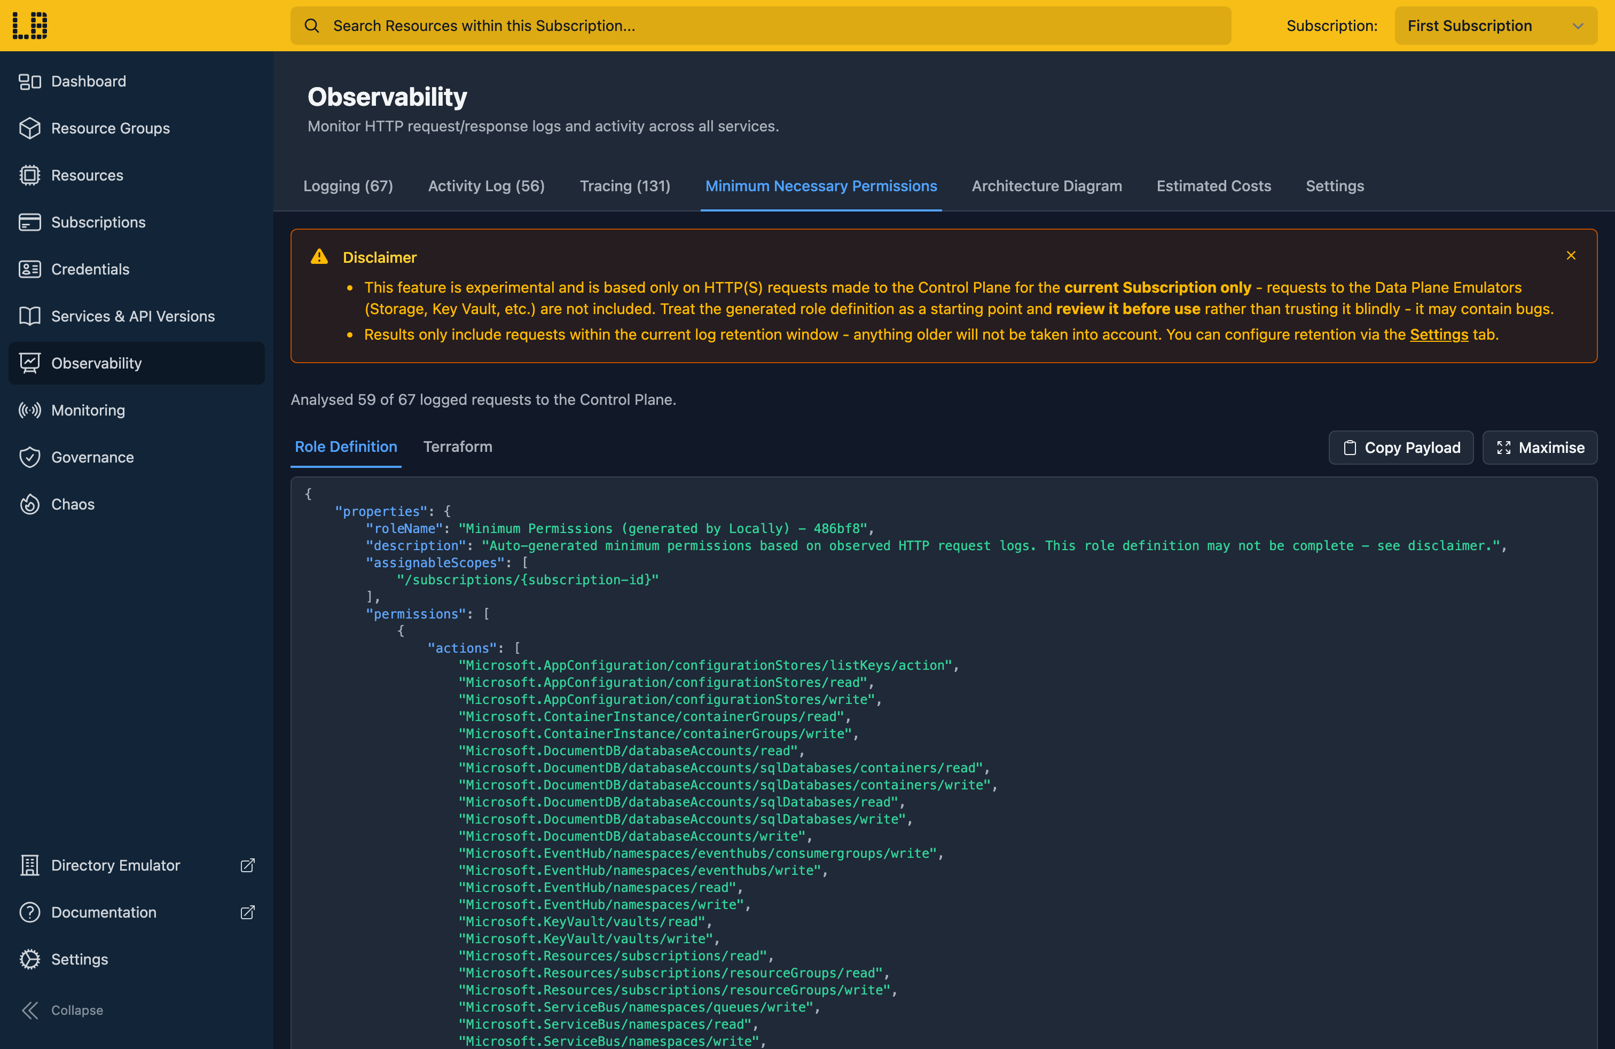Switch to Tracing (131) tab

625,186
